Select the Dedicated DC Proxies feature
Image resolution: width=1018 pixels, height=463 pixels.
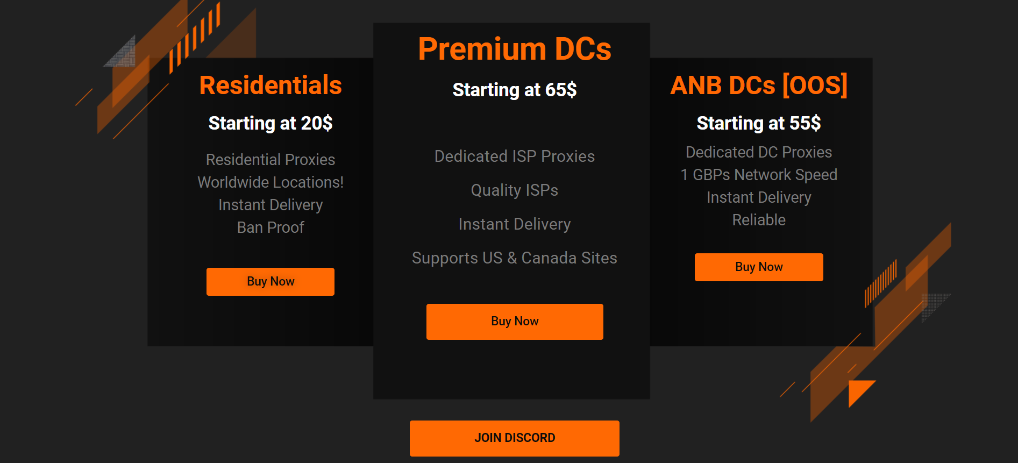tap(758, 152)
